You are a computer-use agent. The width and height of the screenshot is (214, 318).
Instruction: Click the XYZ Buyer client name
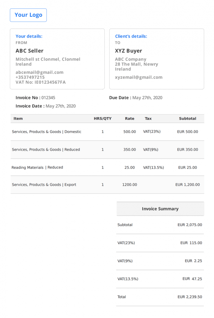(129, 51)
